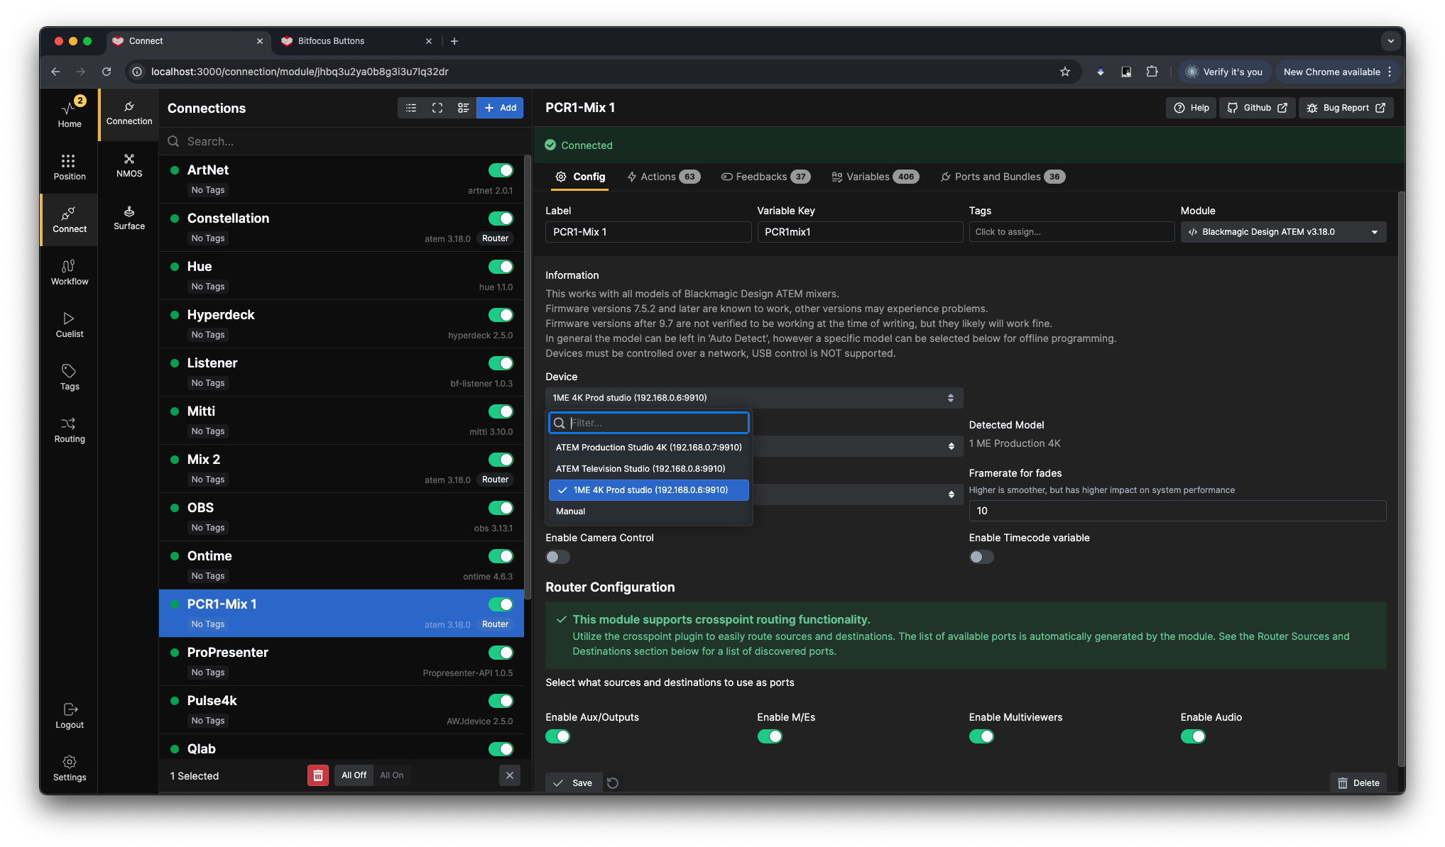
Task: Toggle the OBS connection switch
Action: click(x=501, y=508)
